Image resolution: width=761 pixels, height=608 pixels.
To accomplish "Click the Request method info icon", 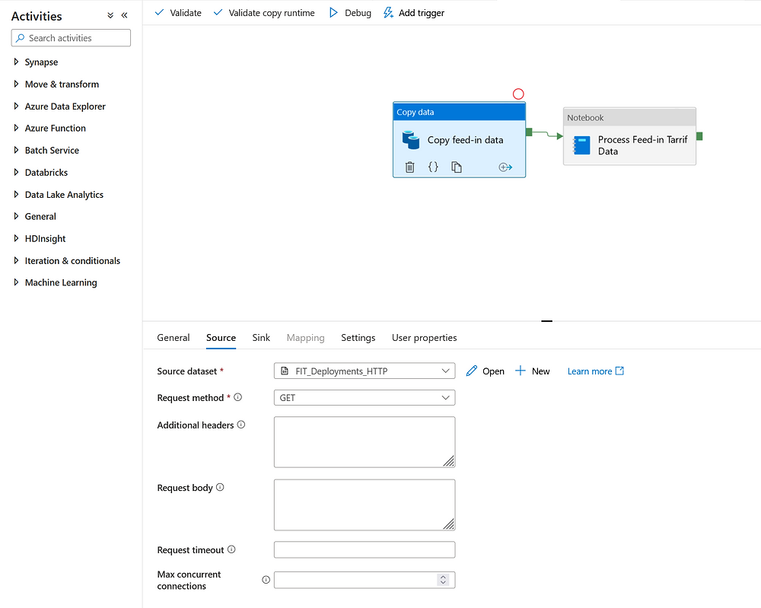I will pyautogui.click(x=237, y=397).
